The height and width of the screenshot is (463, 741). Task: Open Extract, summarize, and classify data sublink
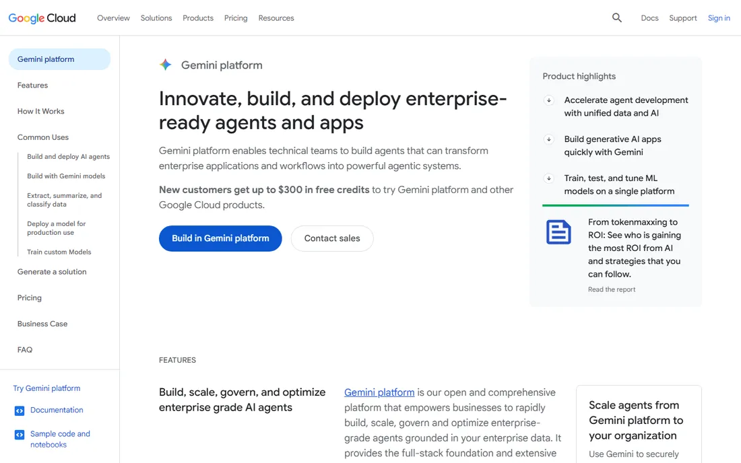point(64,200)
